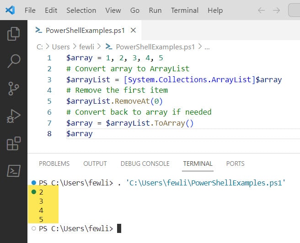Image resolution: width=300 pixels, height=243 pixels.
Task: Click the Go Back arrow in the title bar
Action: (x=261, y=11)
